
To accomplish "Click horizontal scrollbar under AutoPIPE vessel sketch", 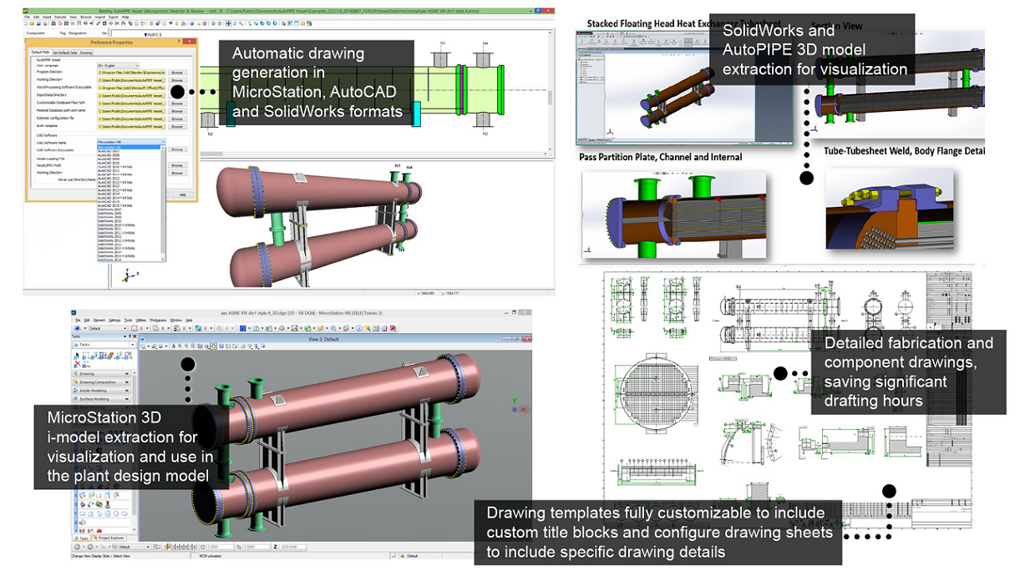I will coord(373,154).
